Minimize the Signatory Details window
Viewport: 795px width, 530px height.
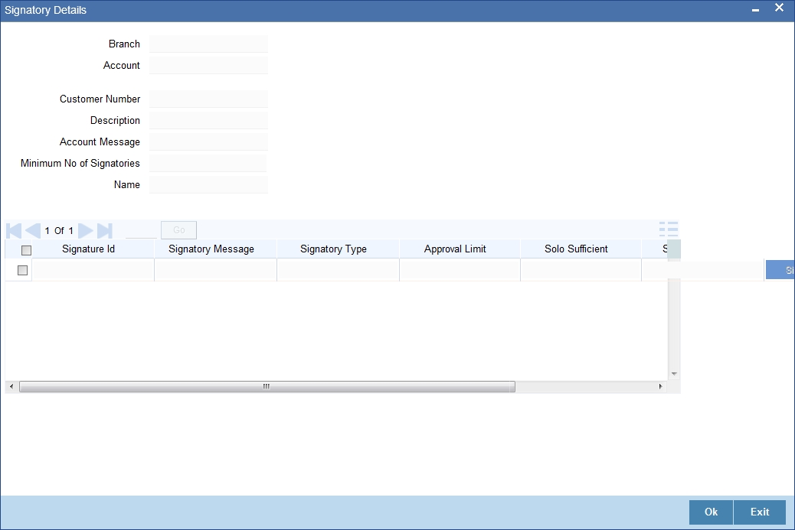755,10
